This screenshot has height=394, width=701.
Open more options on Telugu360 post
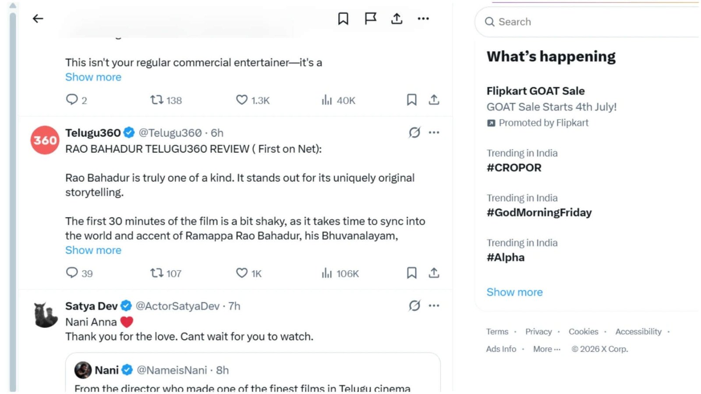point(434,132)
